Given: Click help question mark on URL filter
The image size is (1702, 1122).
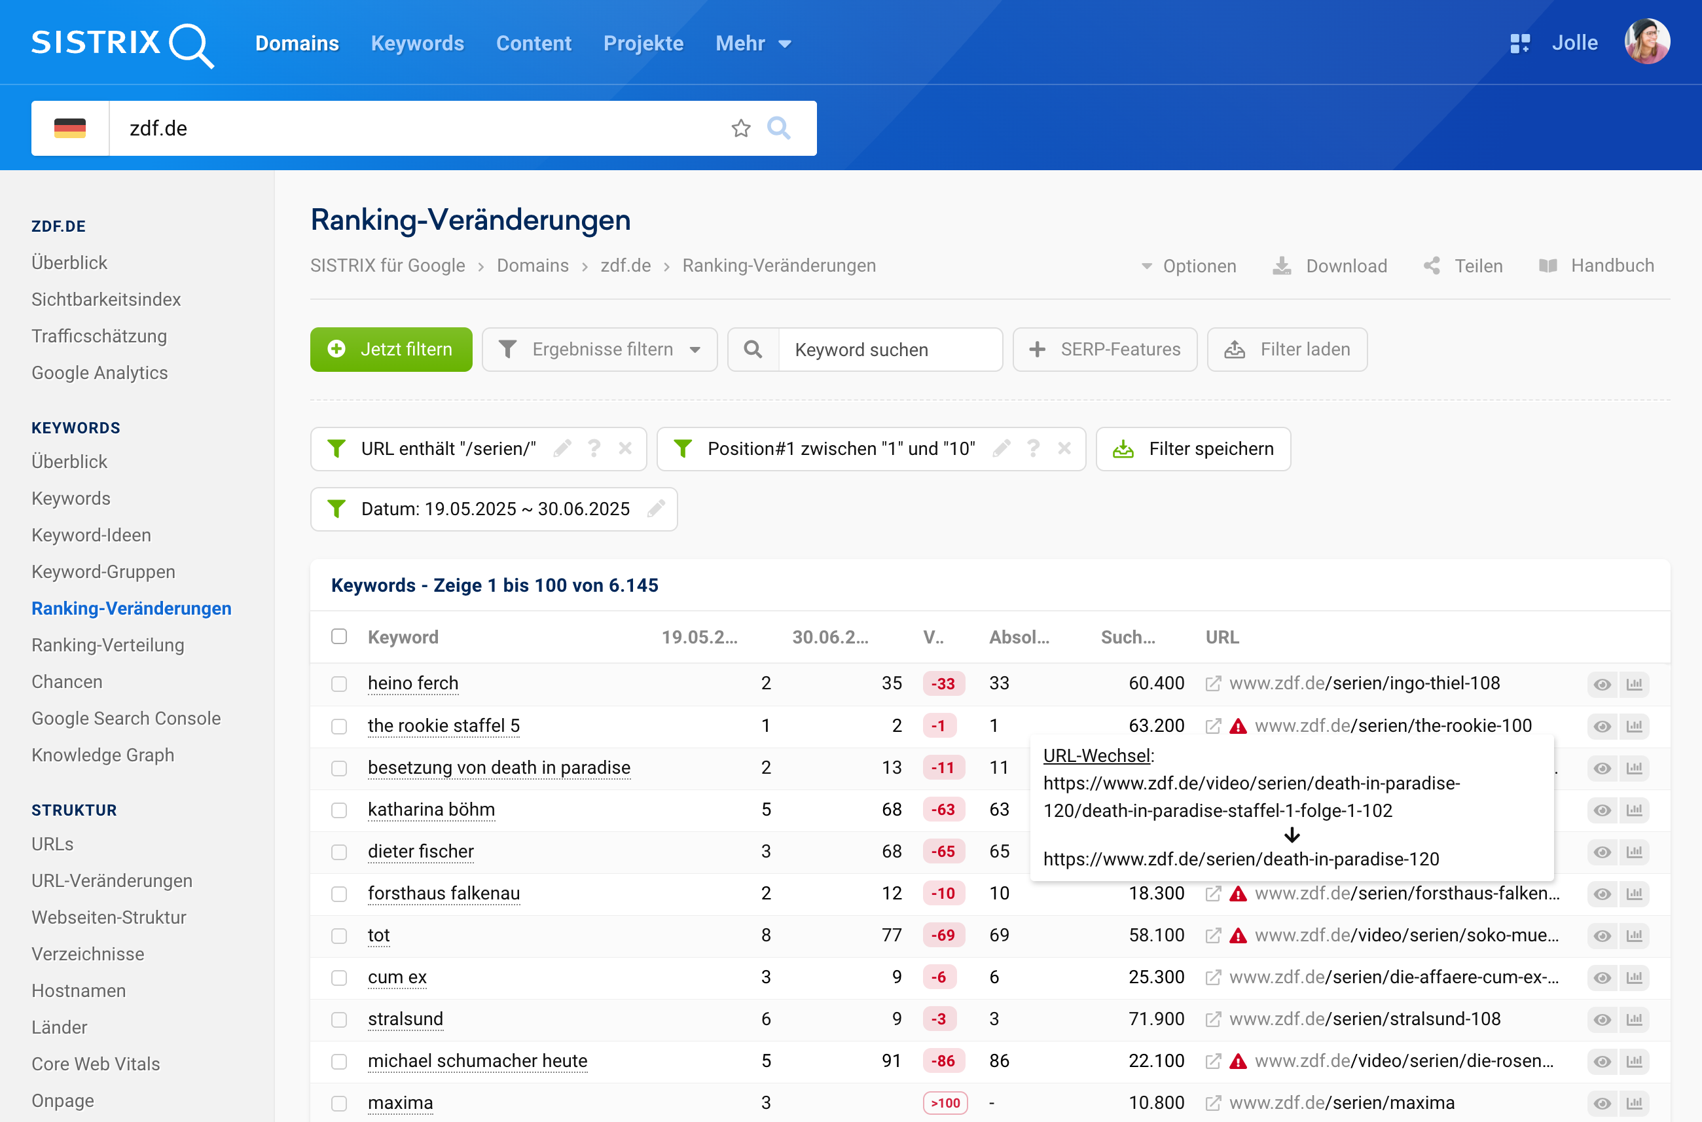Looking at the screenshot, I should [x=594, y=448].
